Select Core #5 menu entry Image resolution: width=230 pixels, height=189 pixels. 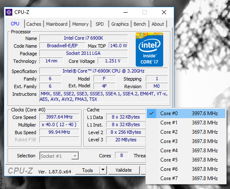pyautogui.click(x=186, y=160)
